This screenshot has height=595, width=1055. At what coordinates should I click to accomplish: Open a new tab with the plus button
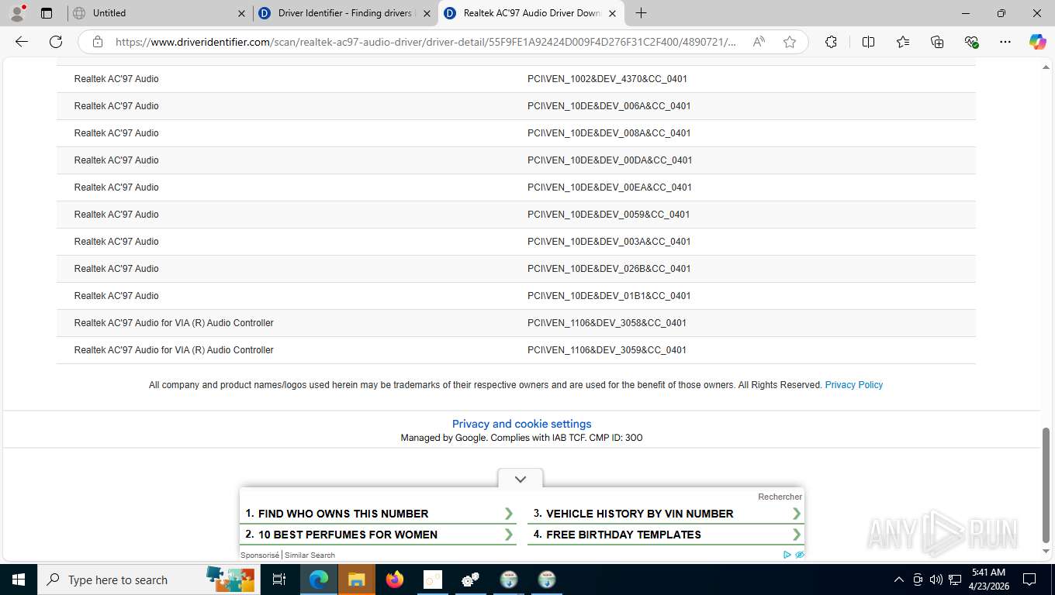[641, 13]
